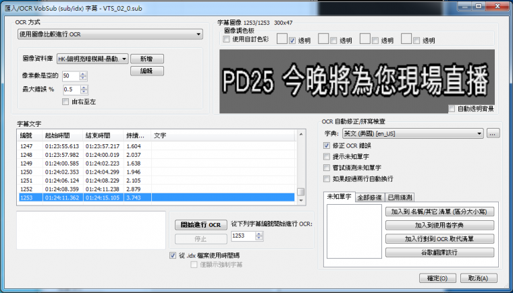Click subtitle list scroll up arrow

(x=301, y=134)
